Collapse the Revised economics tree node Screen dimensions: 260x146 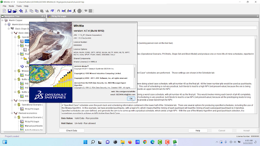(12, 113)
